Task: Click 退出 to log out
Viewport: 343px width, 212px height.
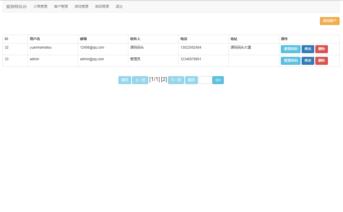Action: click(x=119, y=7)
